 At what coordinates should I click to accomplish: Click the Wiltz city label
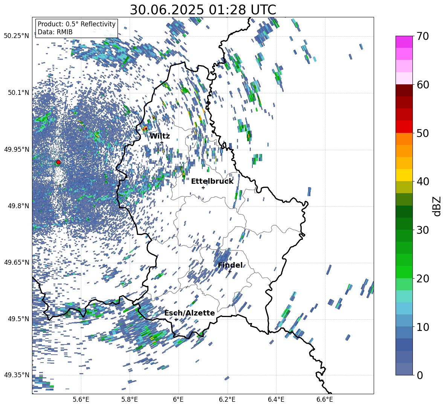click(160, 136)
